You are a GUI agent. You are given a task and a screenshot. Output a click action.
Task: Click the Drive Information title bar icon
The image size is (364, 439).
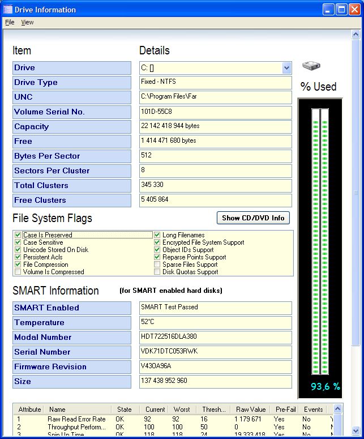8,10
